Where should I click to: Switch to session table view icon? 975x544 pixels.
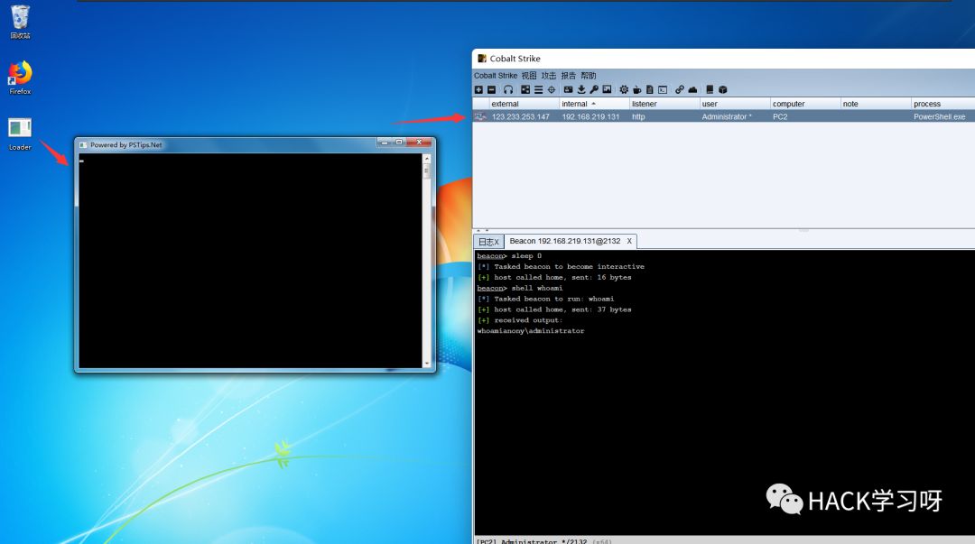click(x=538, y=89)
